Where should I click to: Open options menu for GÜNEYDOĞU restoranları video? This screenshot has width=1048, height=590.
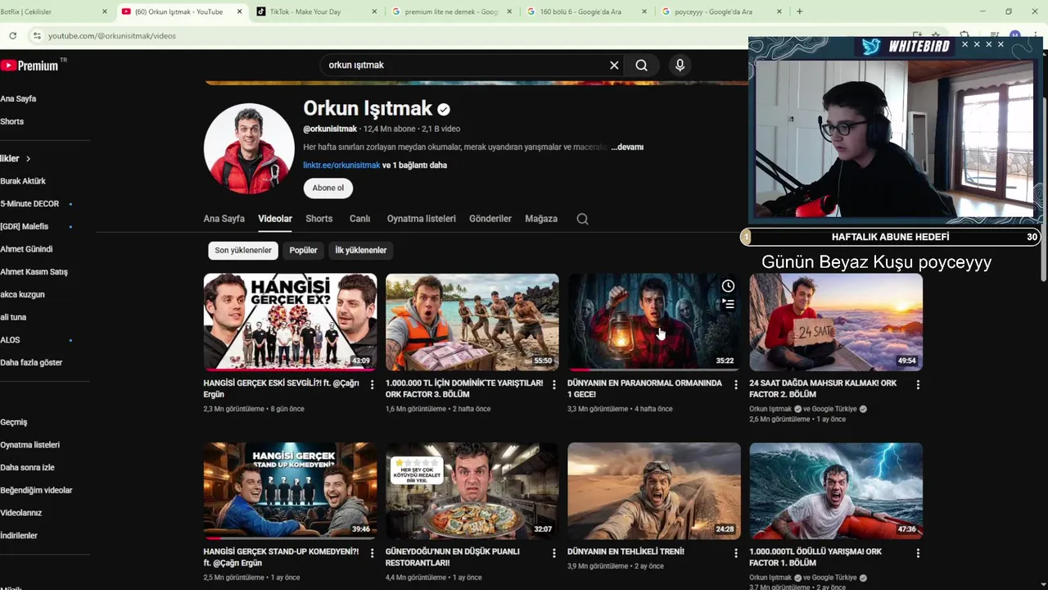pos(554,553)
